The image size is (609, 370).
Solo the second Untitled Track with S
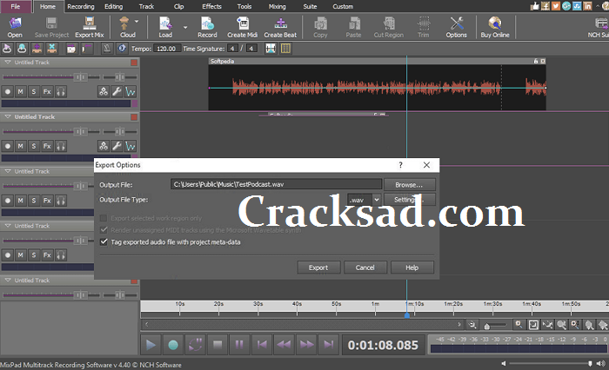coord(34,146)
